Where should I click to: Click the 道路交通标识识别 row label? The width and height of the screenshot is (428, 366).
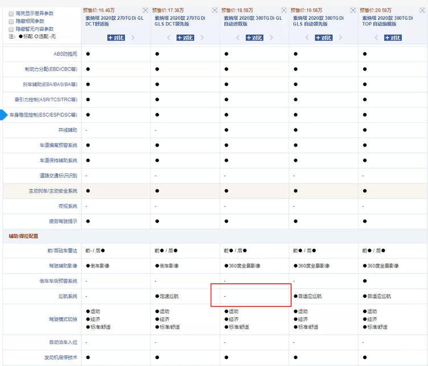click(x=59, y=176)
